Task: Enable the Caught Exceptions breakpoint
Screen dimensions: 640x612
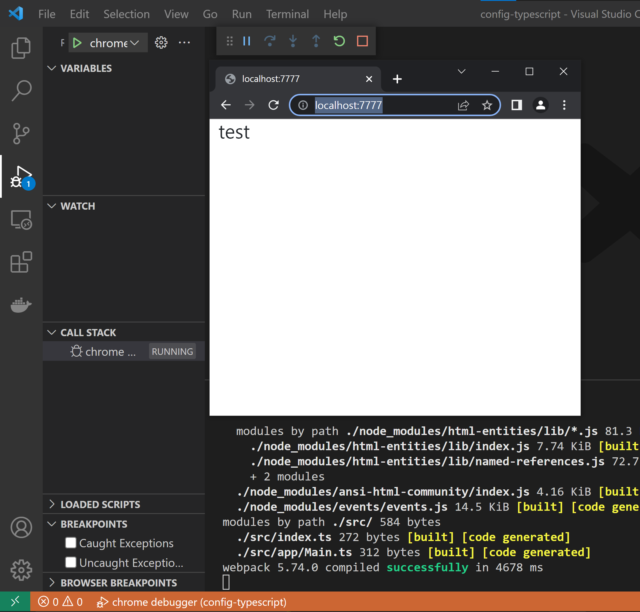Action: pyautogui.click(x=71, y=543)
